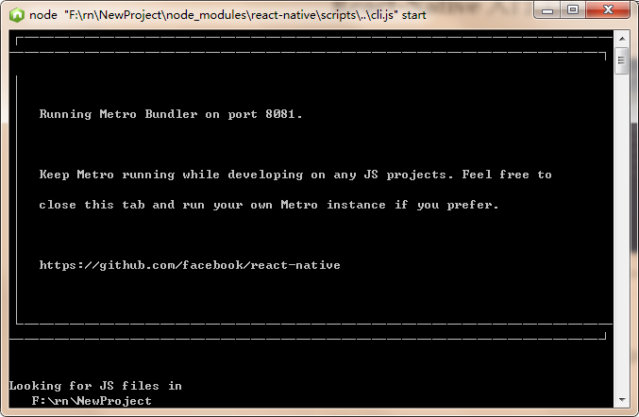The height and width of the screenshot is (417, 639).
Task: Click the github.com/facebook/react-native URL text
Action: (x=190, y=265)
